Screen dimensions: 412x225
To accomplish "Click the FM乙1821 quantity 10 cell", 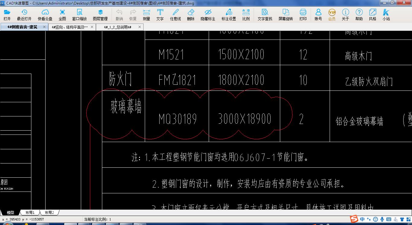I will [x=303, y=80].
